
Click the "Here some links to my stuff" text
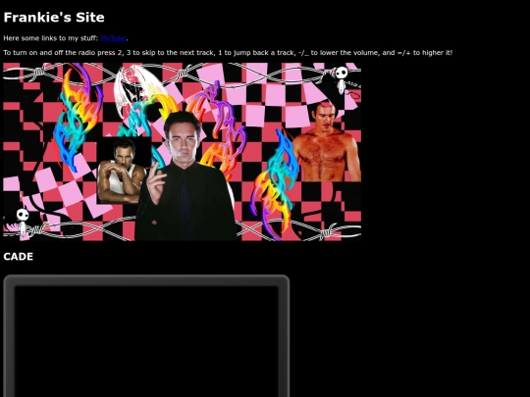coord(51,38)
